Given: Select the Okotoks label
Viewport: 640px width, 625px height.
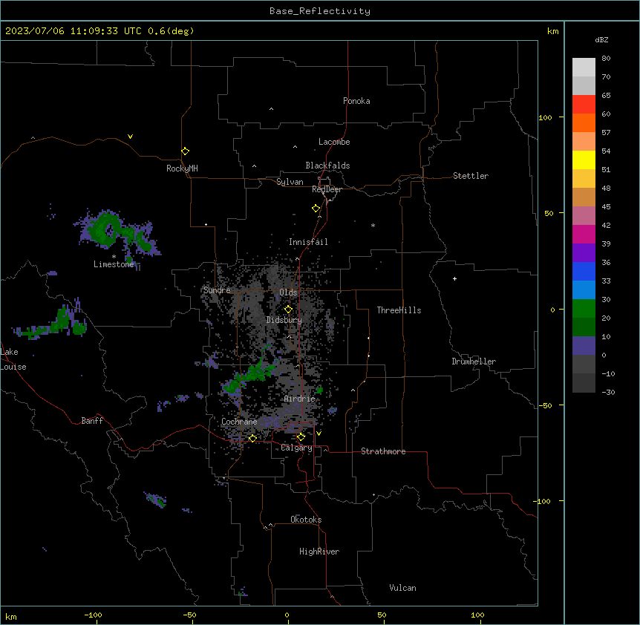Looking at the screenshot, I should [306, 520].
